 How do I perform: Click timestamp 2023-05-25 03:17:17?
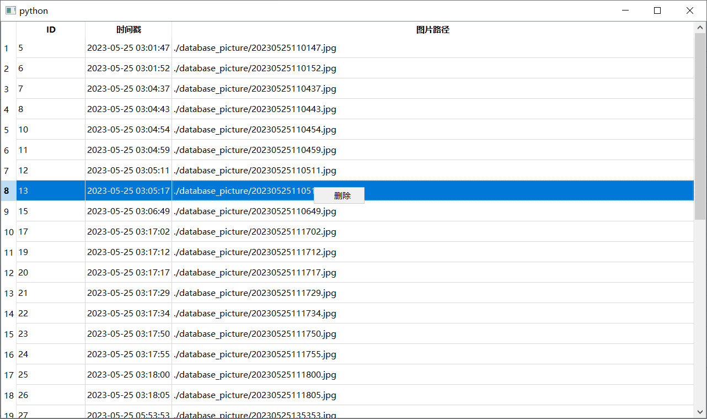pyautogui.click(x=128, y=273)
